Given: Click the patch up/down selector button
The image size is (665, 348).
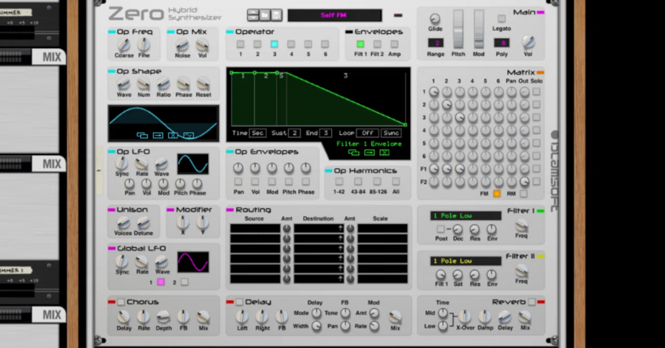Looking at the screenshot, I should 252,15.
